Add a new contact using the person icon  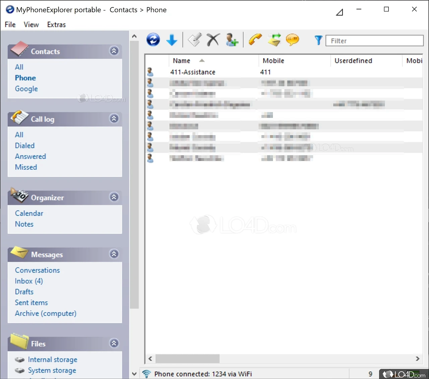232,40
